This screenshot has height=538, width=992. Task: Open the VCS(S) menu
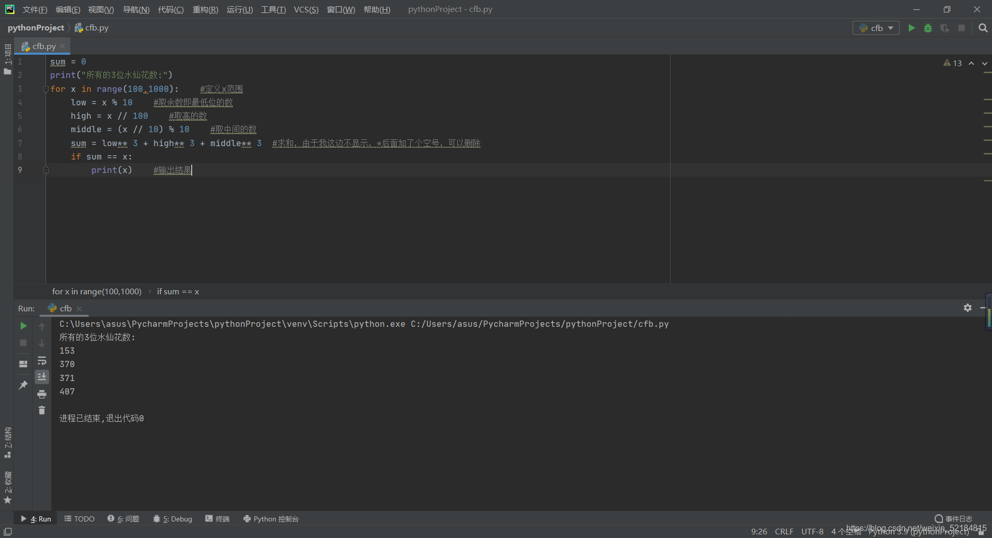point(306,9)
